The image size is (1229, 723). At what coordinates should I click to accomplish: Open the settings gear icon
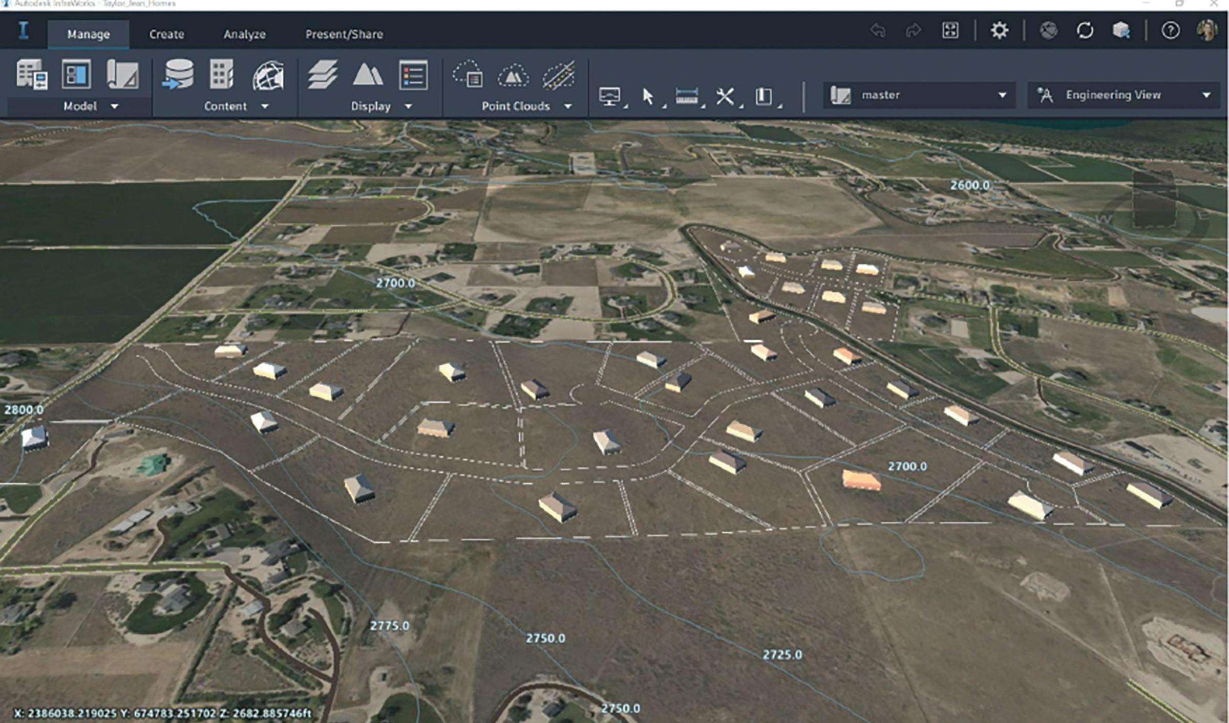pos(999,30)
